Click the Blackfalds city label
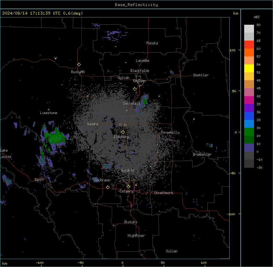273x267 pixels. click(140, 71)
